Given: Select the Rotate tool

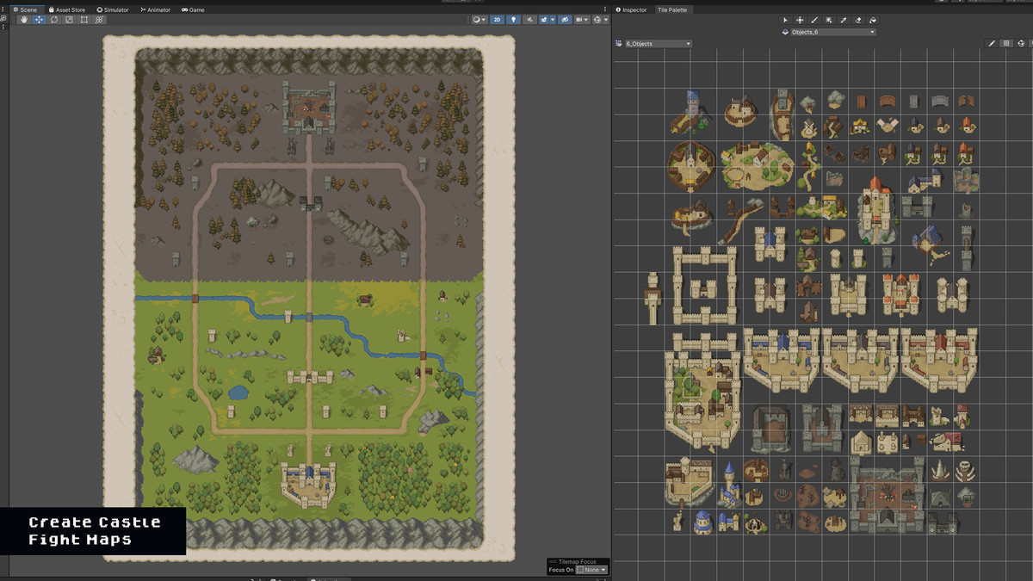Looking at the screenshot, I should (53, 19).
